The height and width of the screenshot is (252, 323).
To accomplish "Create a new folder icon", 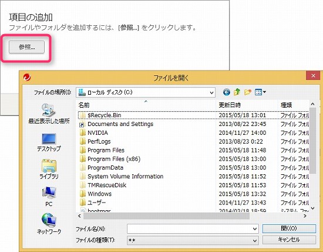I will point(248,92).
